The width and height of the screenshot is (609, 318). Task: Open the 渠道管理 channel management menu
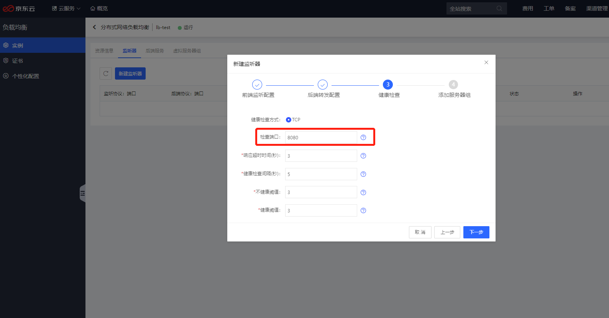coord(597,8)
